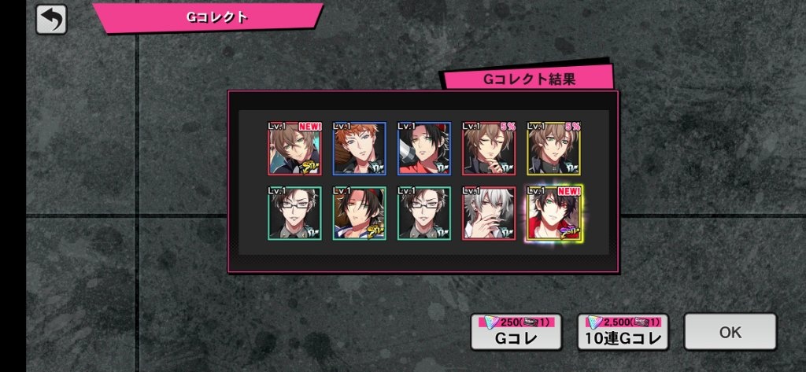Click the OK button
Viewport: 806px width, 372px height.
(730, 332)
